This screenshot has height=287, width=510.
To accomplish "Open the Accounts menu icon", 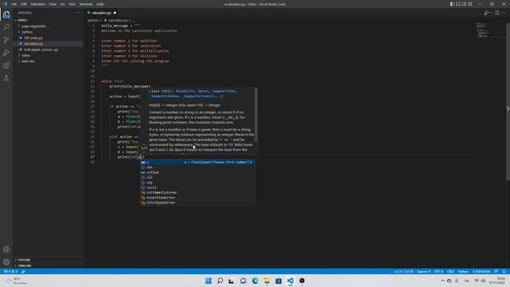I will 6,250.
